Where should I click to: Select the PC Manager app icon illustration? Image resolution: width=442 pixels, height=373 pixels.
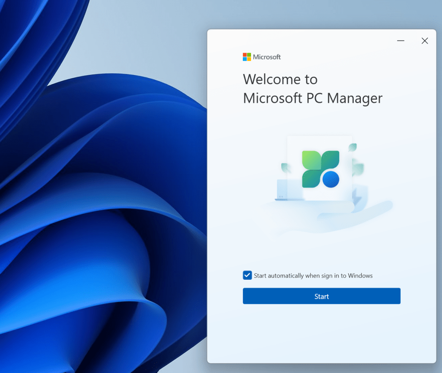click(x=319, y=169)
